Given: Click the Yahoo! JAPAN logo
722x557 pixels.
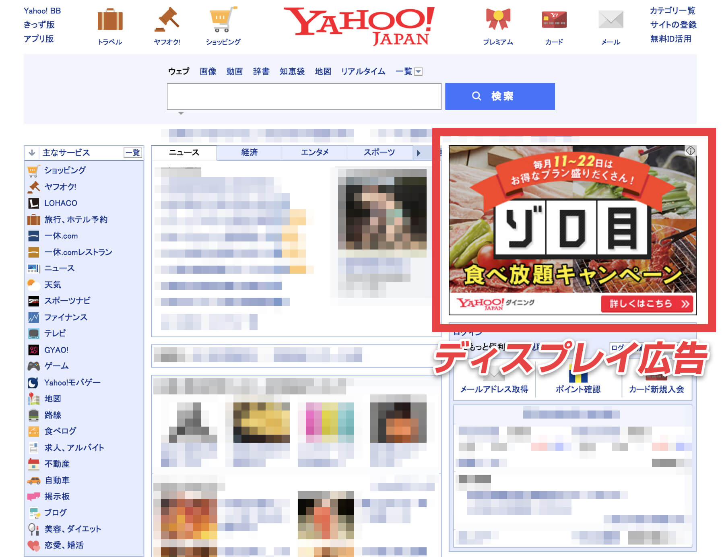Looking at the screenshot, I should pos(359,26).
